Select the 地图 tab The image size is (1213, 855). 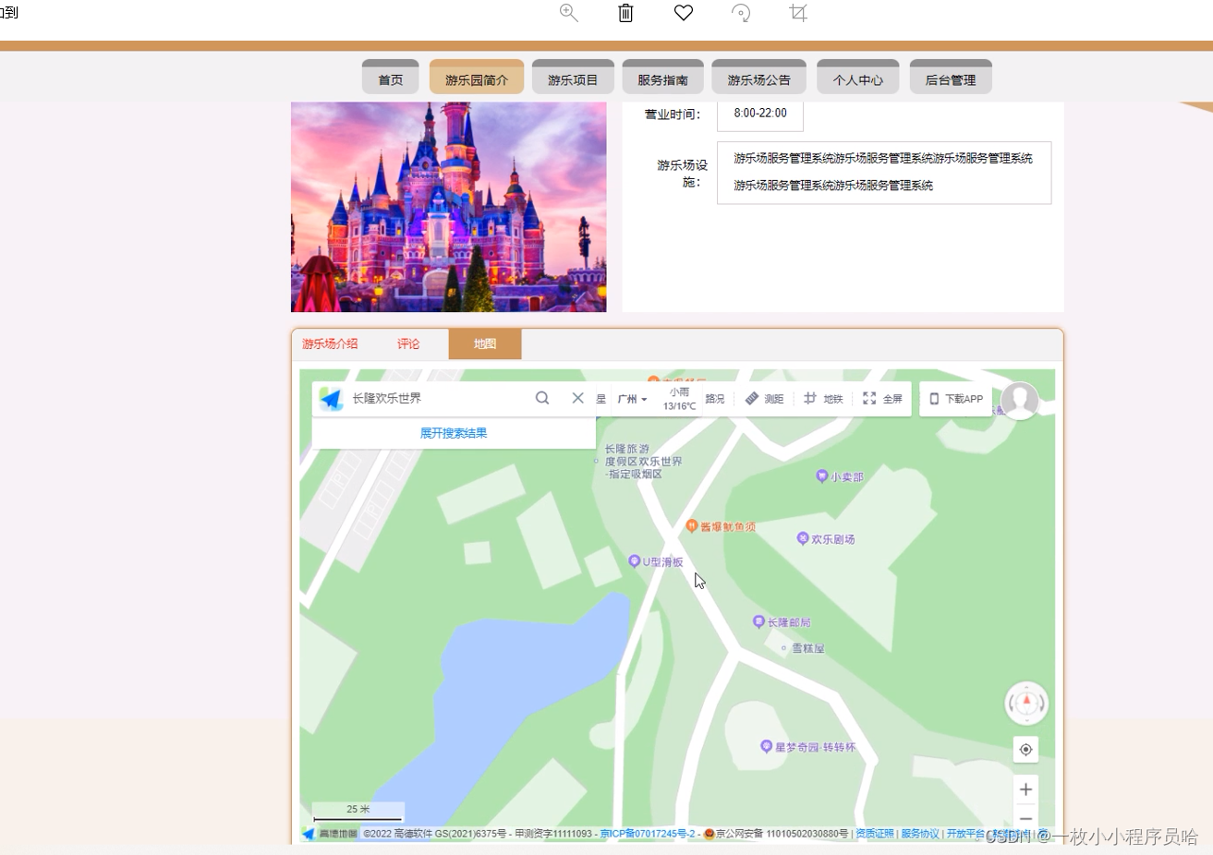pos(485,343)
